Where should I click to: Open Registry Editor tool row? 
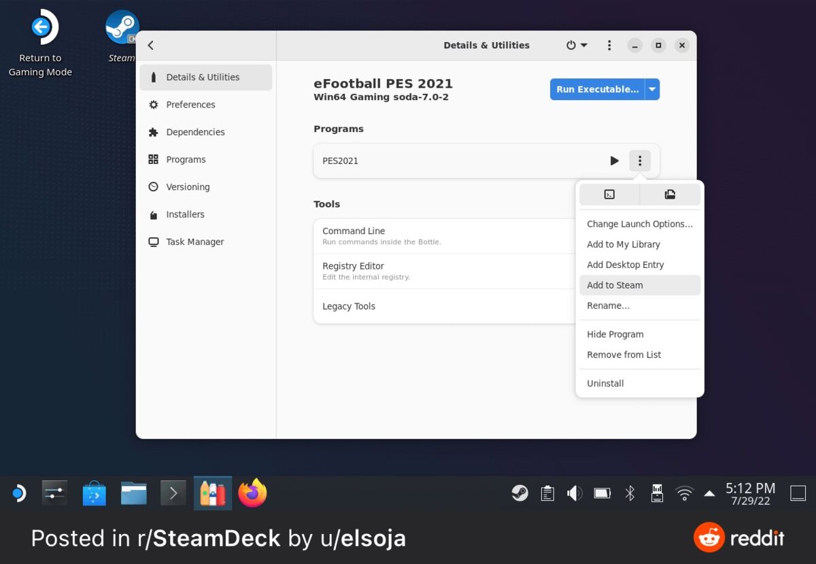pyautogui.click(x=445, y=271)
